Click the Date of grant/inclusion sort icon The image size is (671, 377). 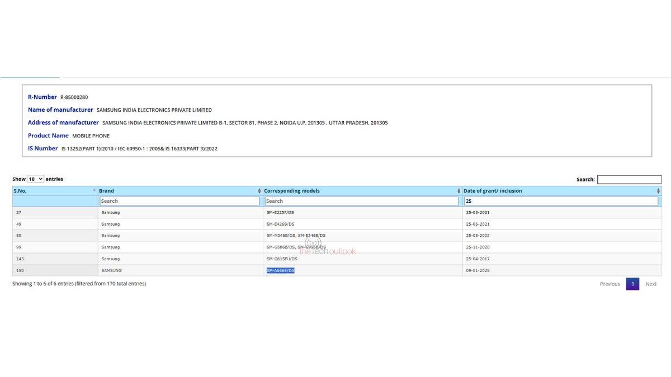click(658, 191)
